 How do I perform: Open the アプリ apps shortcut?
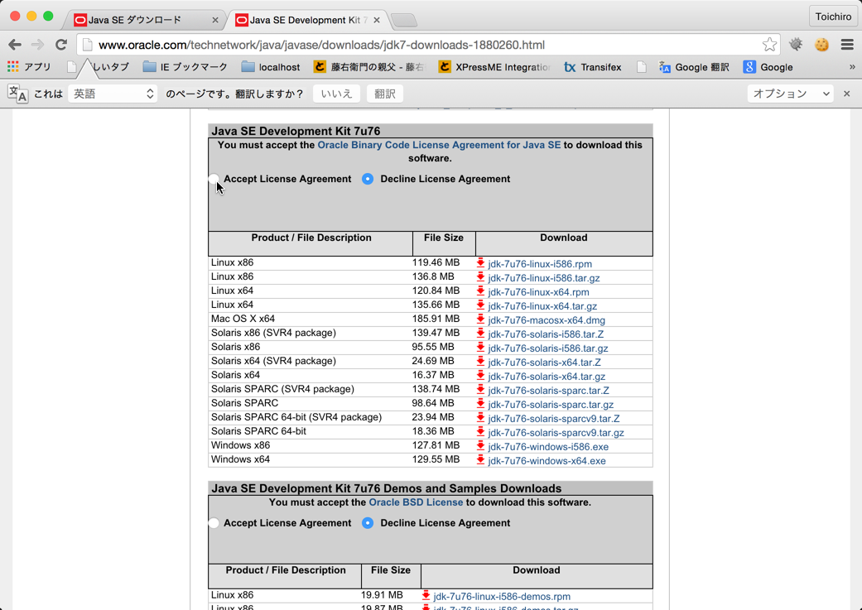[x=29, y=67]
